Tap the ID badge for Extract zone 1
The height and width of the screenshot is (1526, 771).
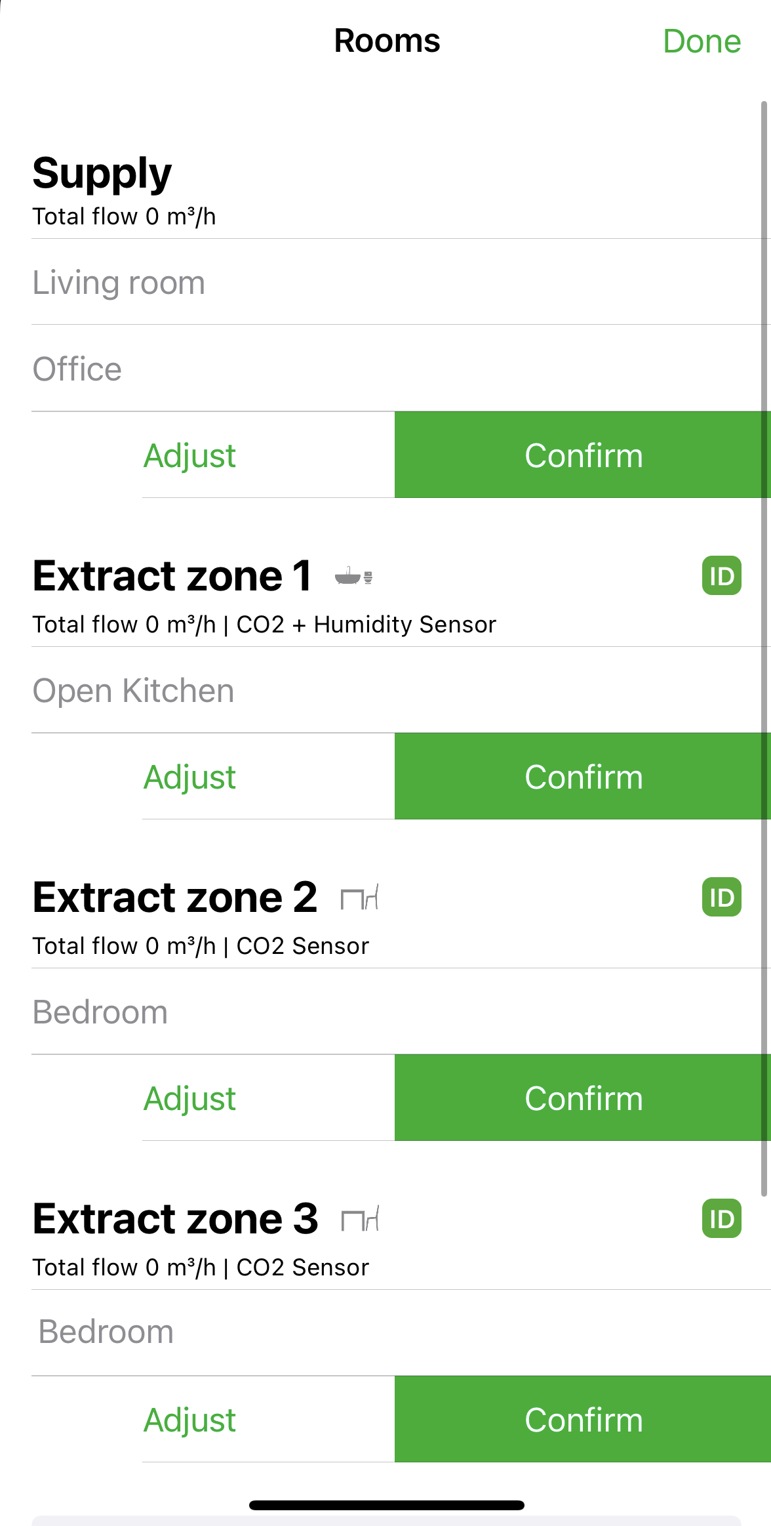click(721, 576)
